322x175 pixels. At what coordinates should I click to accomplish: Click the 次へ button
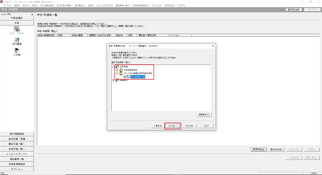(172, 126)
